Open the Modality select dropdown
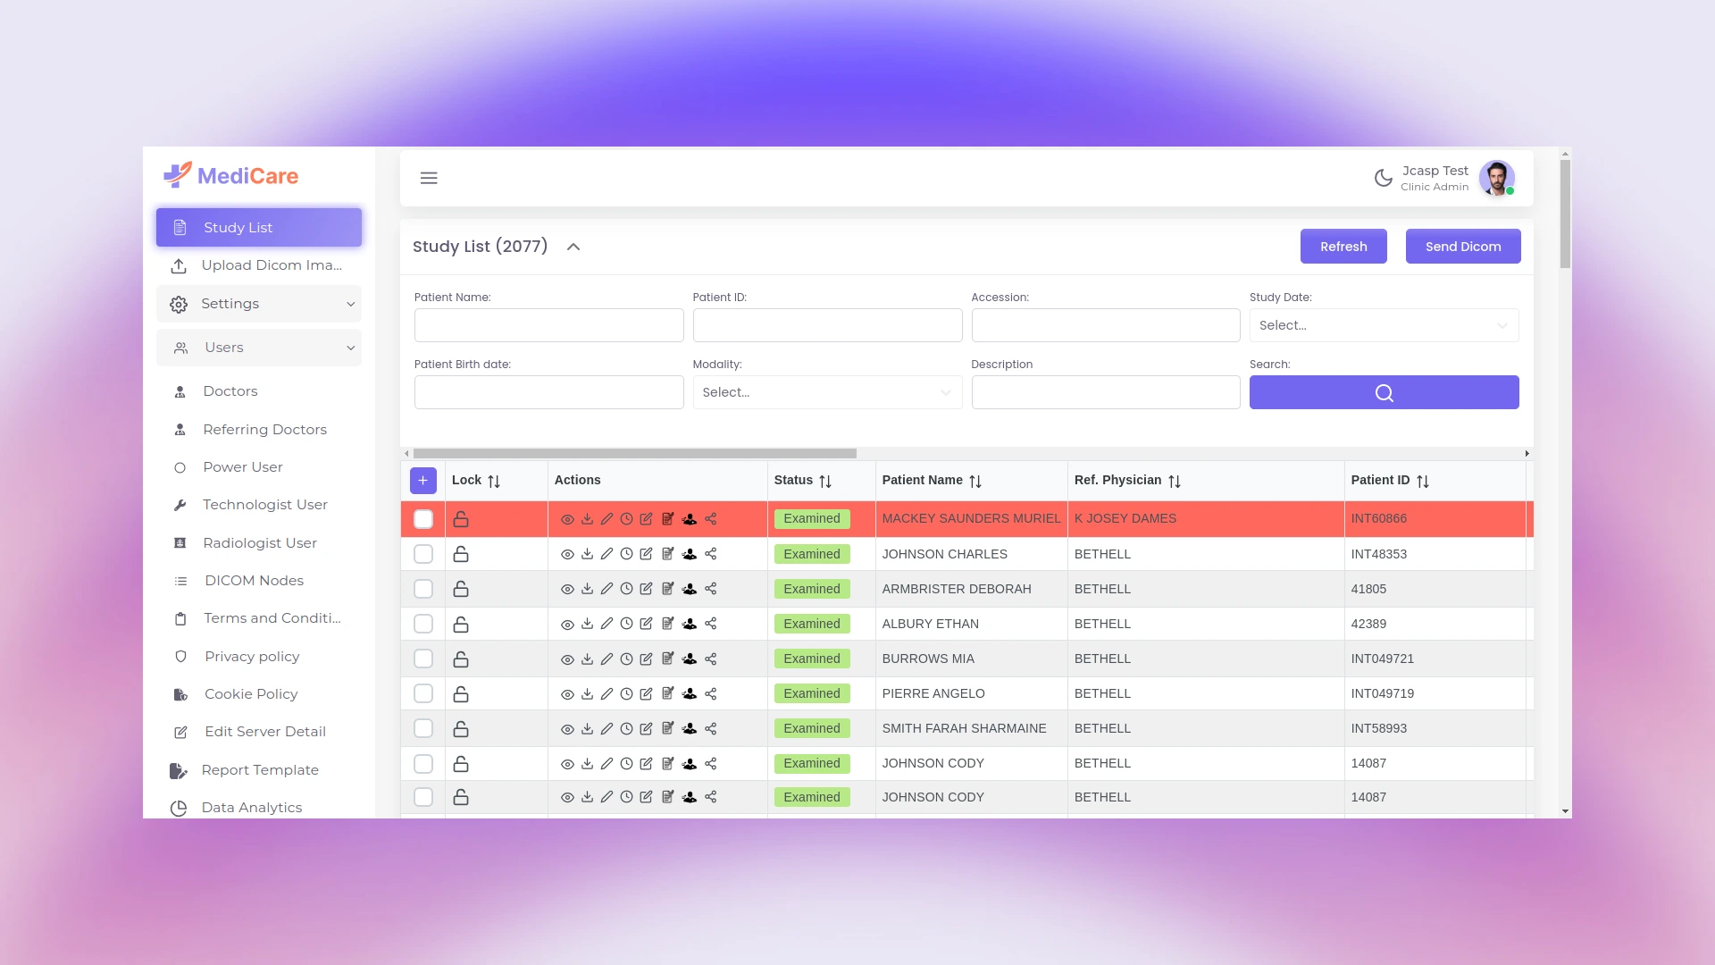This screenshot has width=1715, height=965. 827,392
